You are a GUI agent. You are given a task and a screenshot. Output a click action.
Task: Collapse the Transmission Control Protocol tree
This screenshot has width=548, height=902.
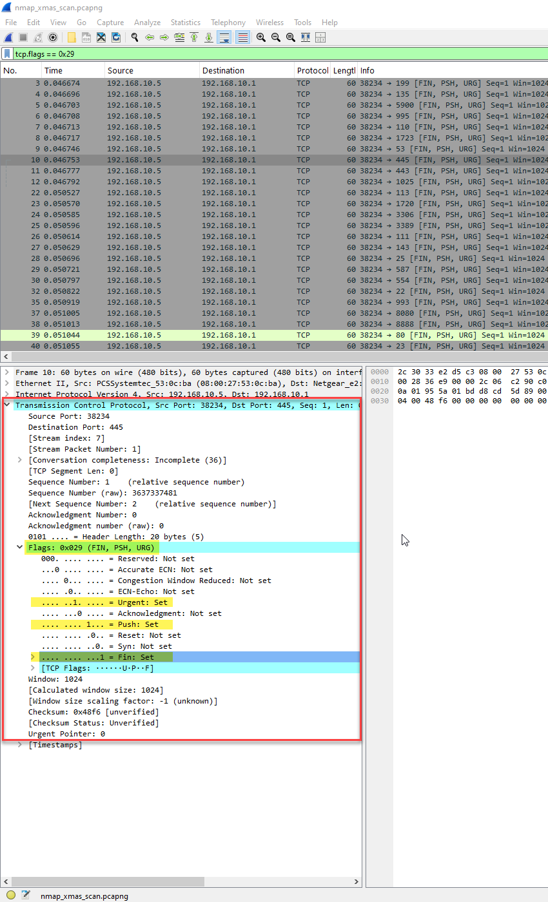6,405
